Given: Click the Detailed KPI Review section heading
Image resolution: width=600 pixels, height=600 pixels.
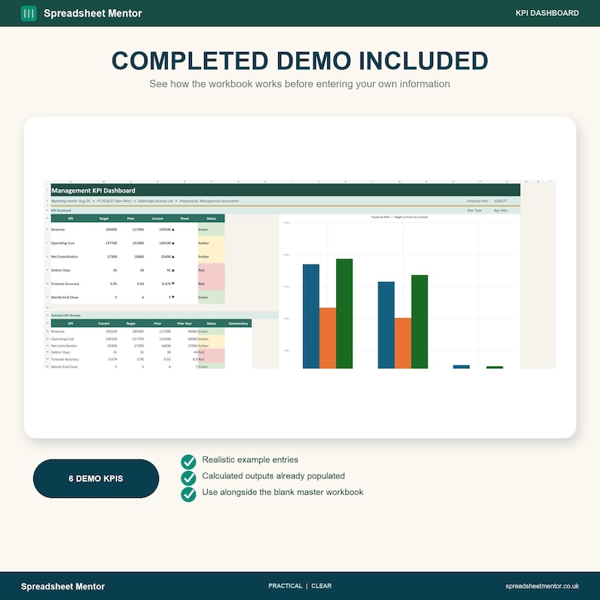Looking at the screenshot, I should click(x=66, y=316).
